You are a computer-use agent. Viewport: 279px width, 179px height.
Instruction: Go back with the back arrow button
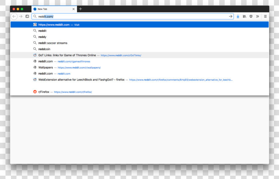[14, 16]
